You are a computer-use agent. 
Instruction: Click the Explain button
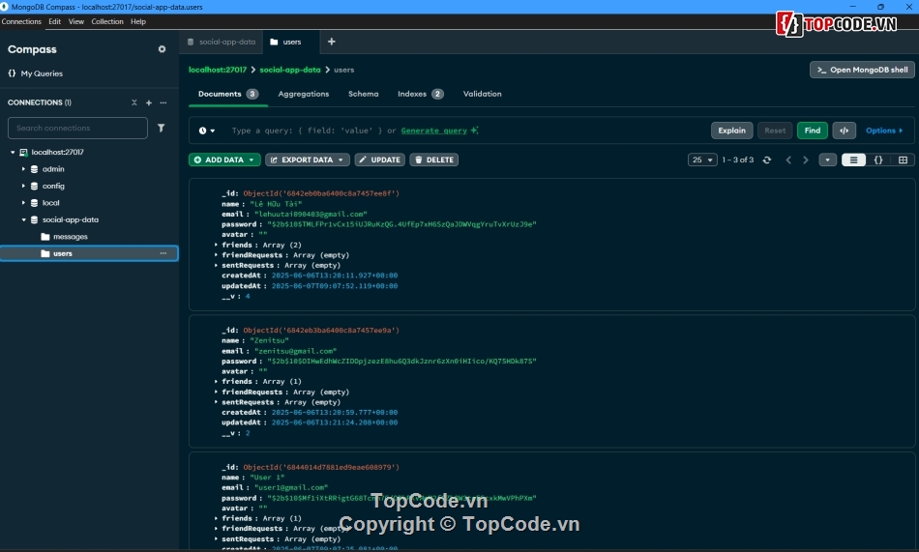click(731, 131)
